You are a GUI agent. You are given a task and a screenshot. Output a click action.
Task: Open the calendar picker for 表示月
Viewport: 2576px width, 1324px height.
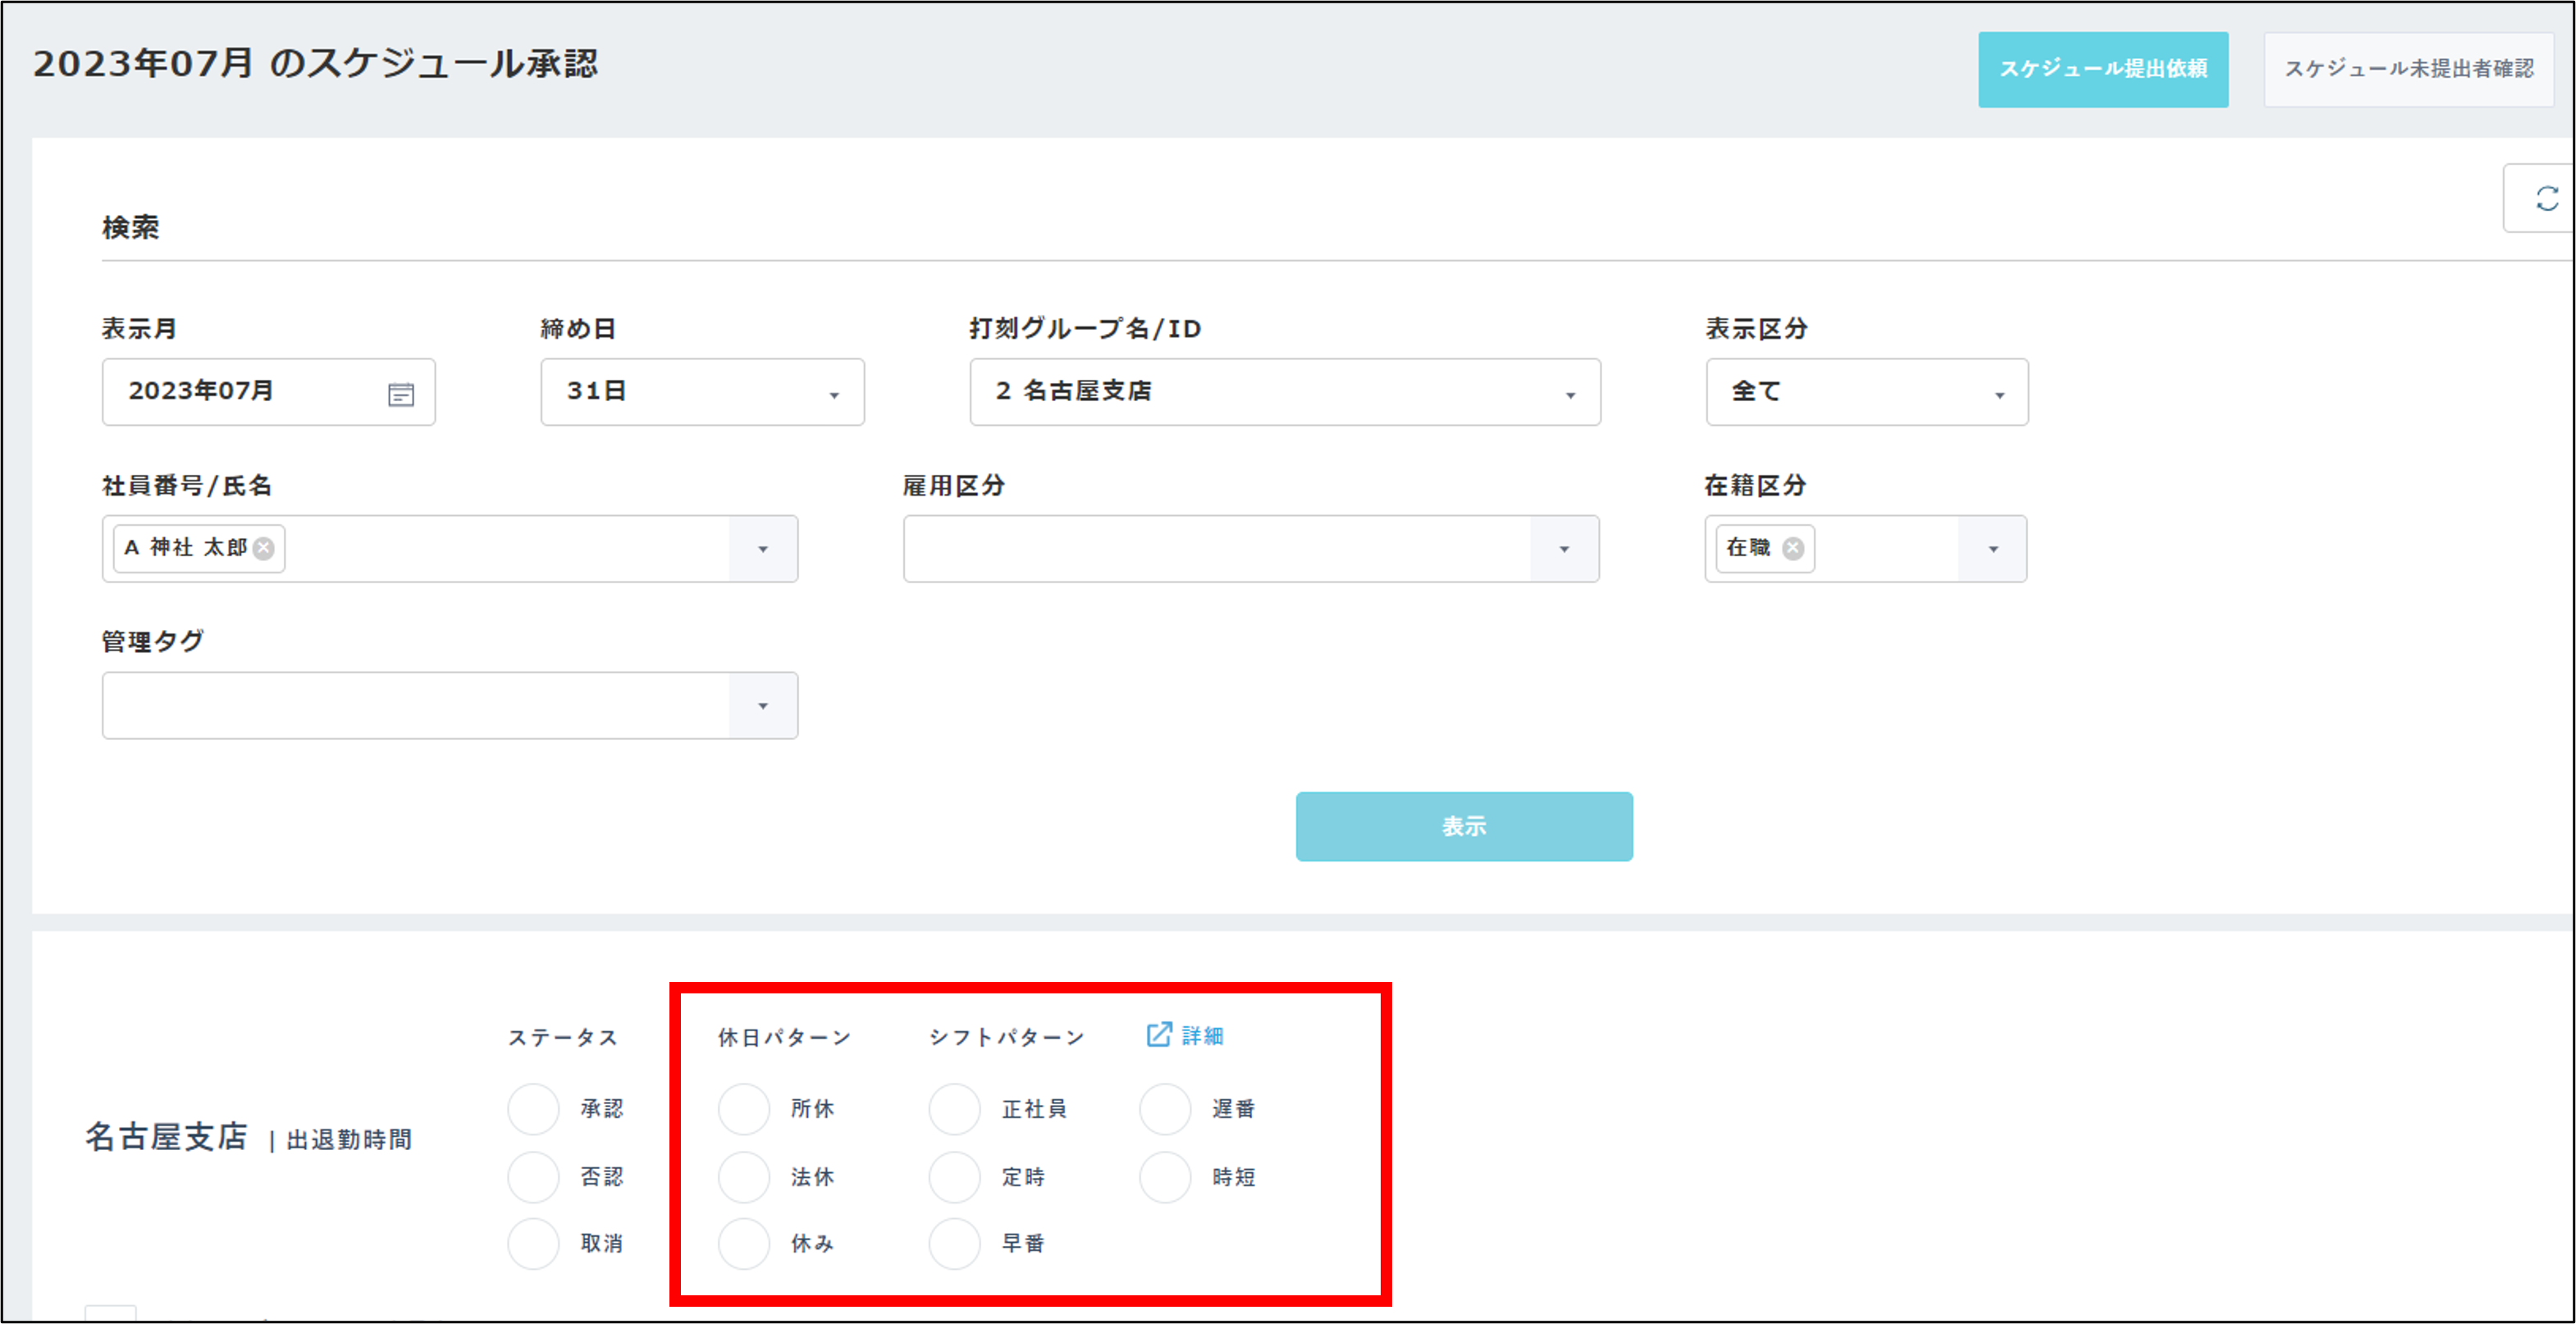point(401,392)
